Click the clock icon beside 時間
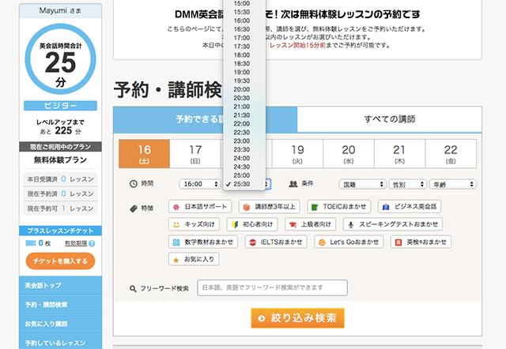 tap(134, 184)
